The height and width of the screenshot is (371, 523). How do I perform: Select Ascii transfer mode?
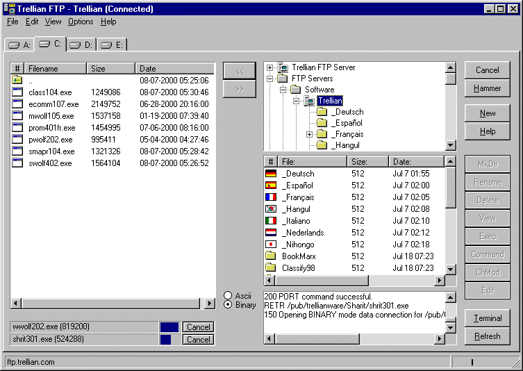point(229,295)
